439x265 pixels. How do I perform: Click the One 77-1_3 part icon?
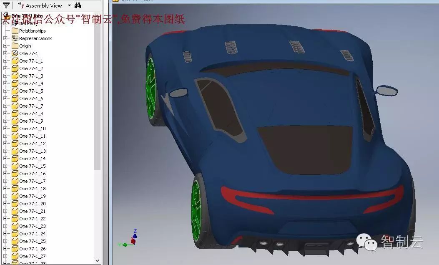click(x=15, y=76)
